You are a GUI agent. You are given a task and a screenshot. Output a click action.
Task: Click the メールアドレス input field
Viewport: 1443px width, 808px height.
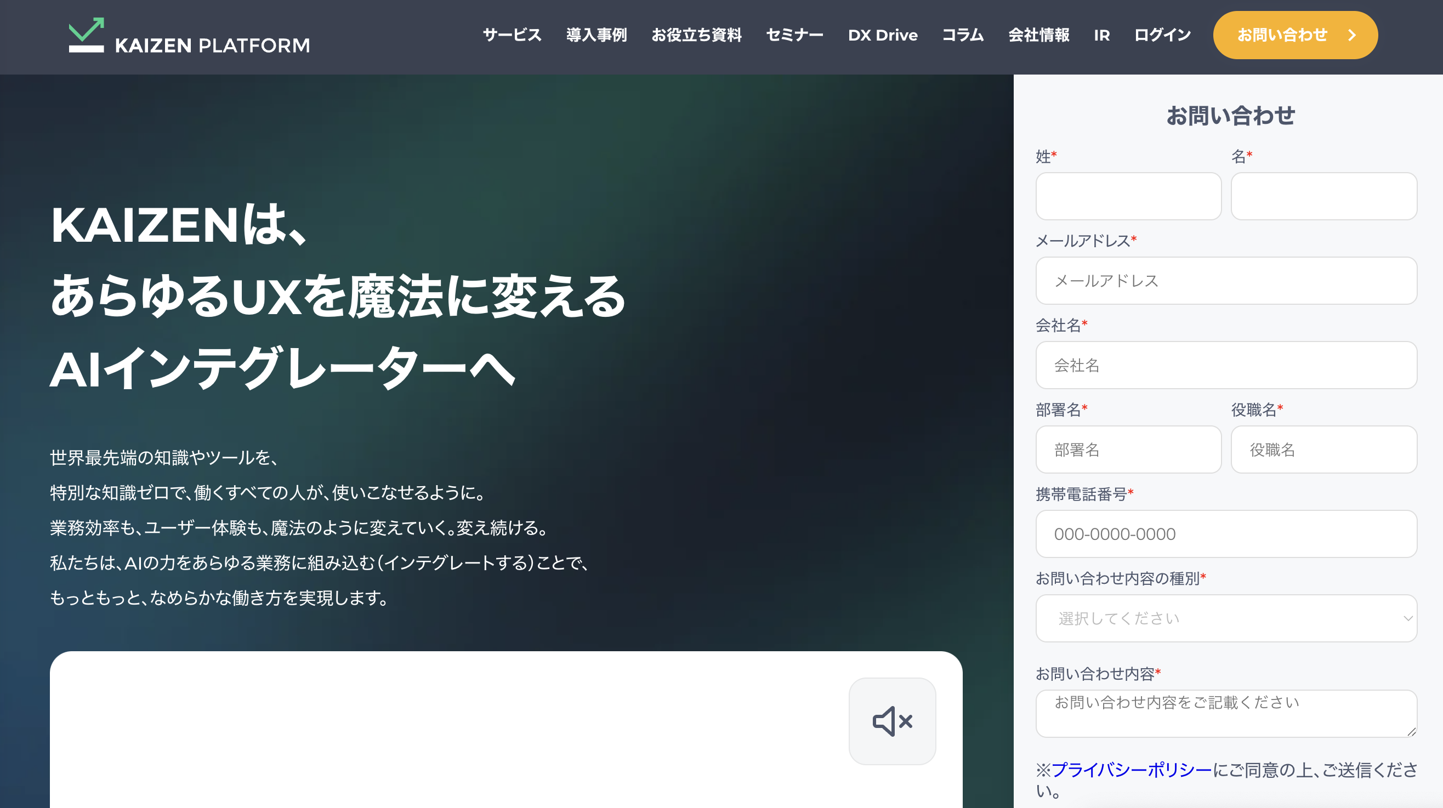[x=1226, y=281]
